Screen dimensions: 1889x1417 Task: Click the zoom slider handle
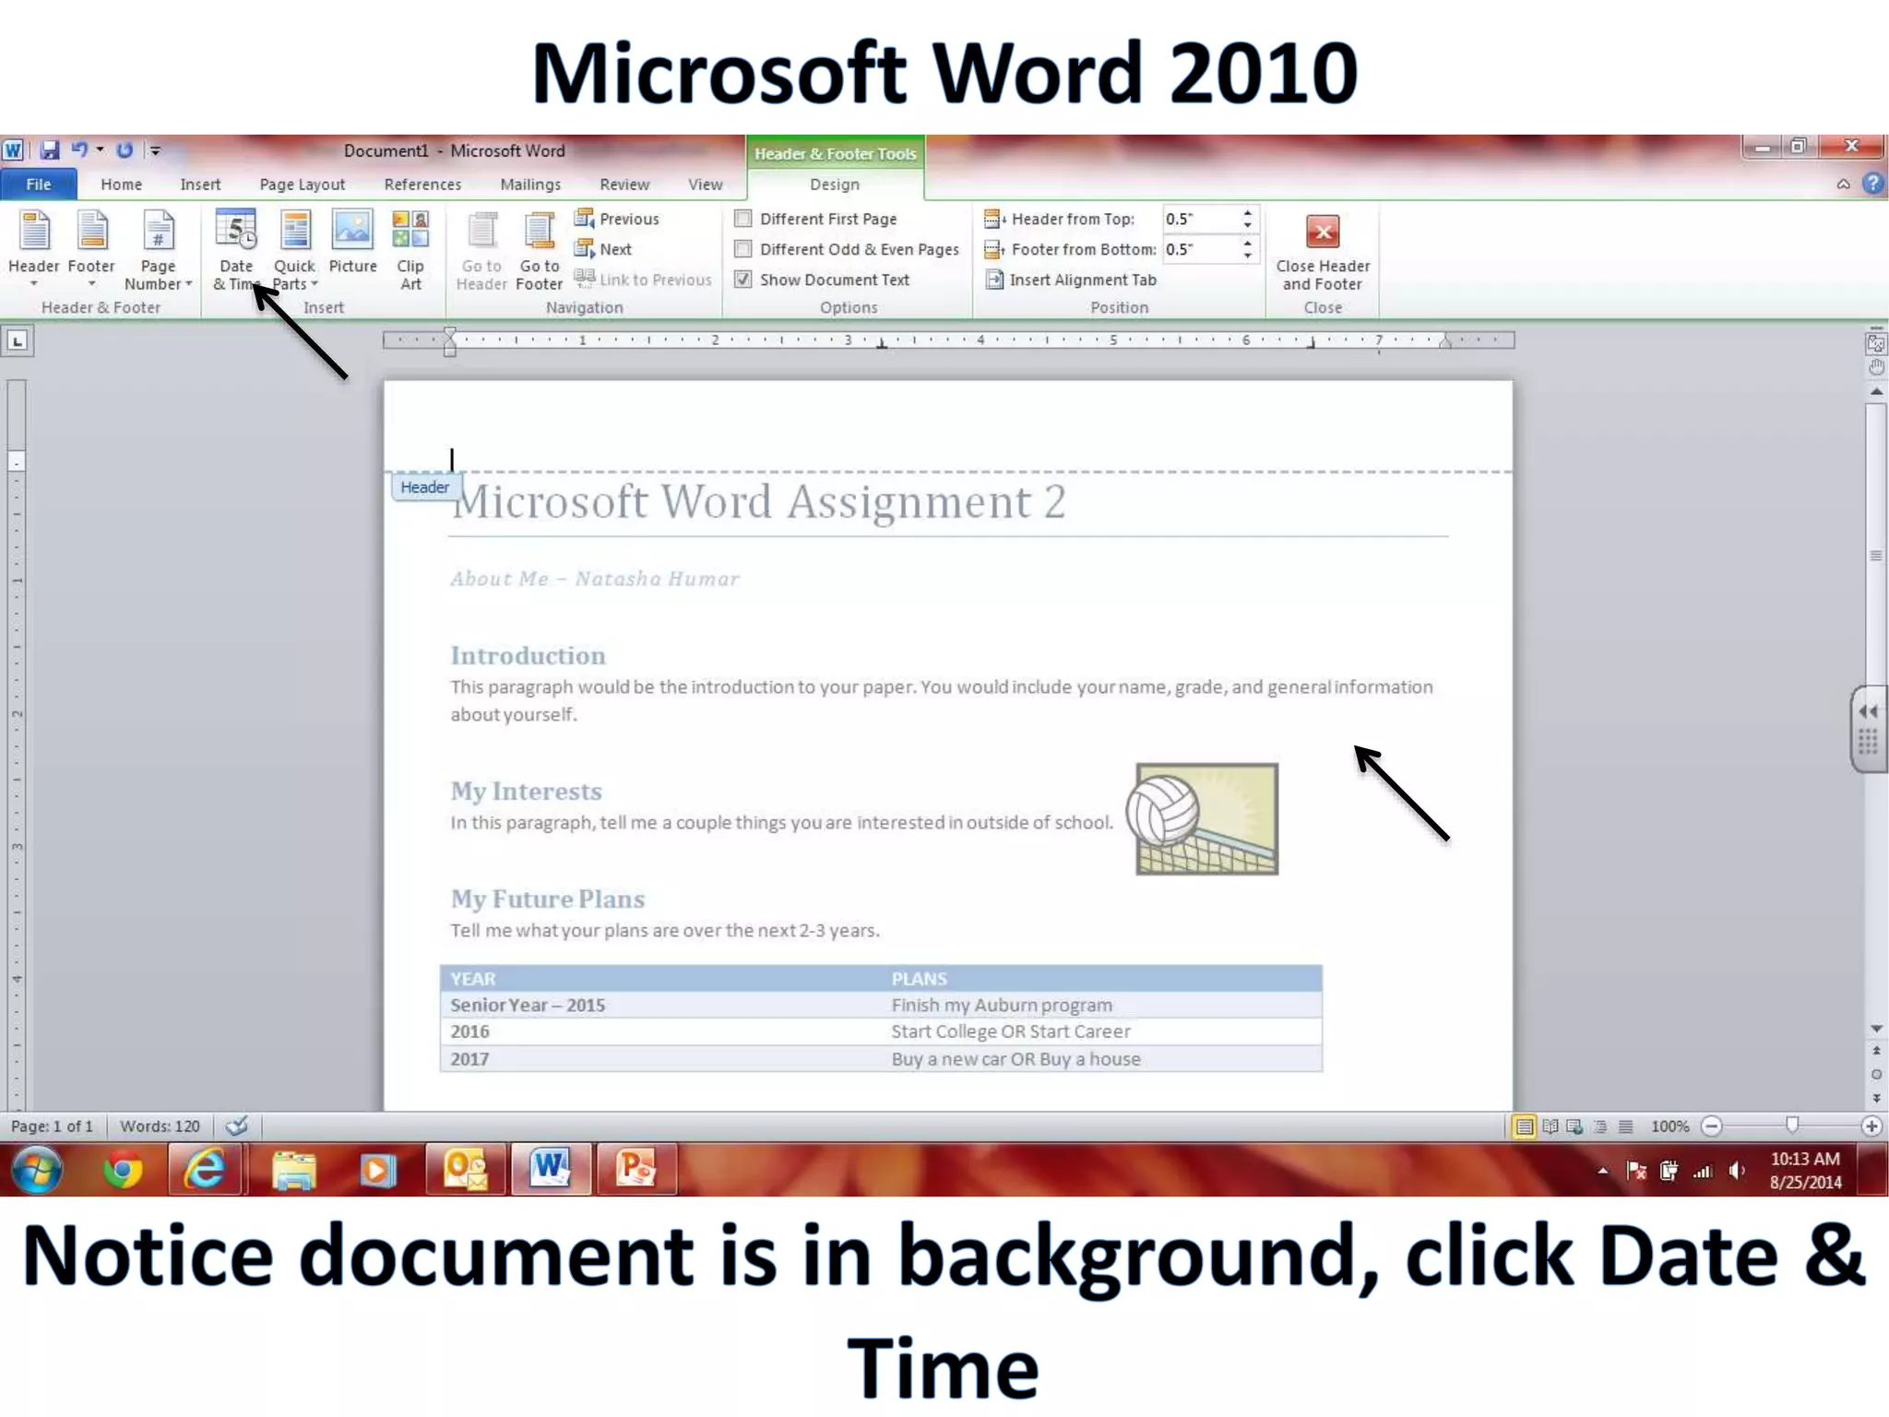[1791, 1125]
